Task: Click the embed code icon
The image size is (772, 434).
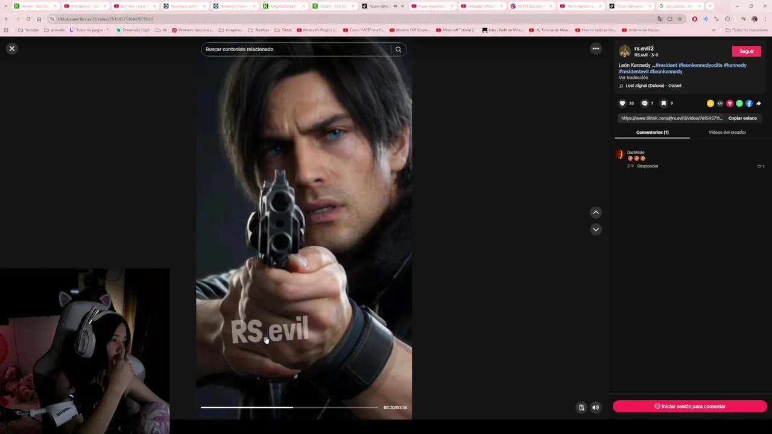Action: coord(720,103)
